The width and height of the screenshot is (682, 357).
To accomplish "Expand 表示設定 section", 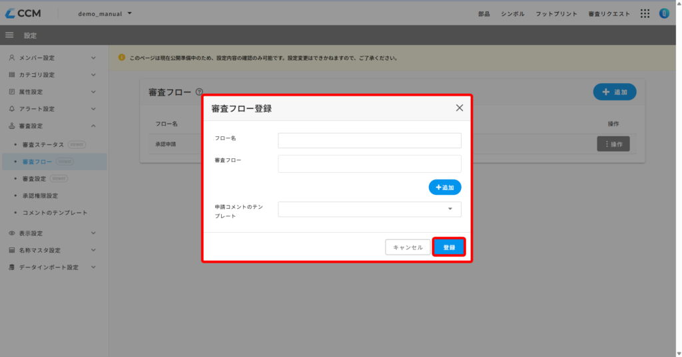I will pyautogui.click(x=93, y=233).
